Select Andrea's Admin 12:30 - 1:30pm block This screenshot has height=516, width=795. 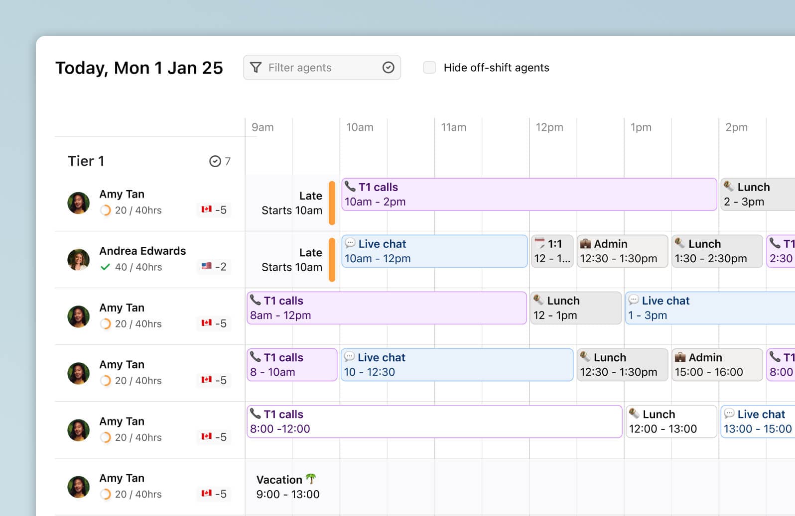[x=622, y=251]
